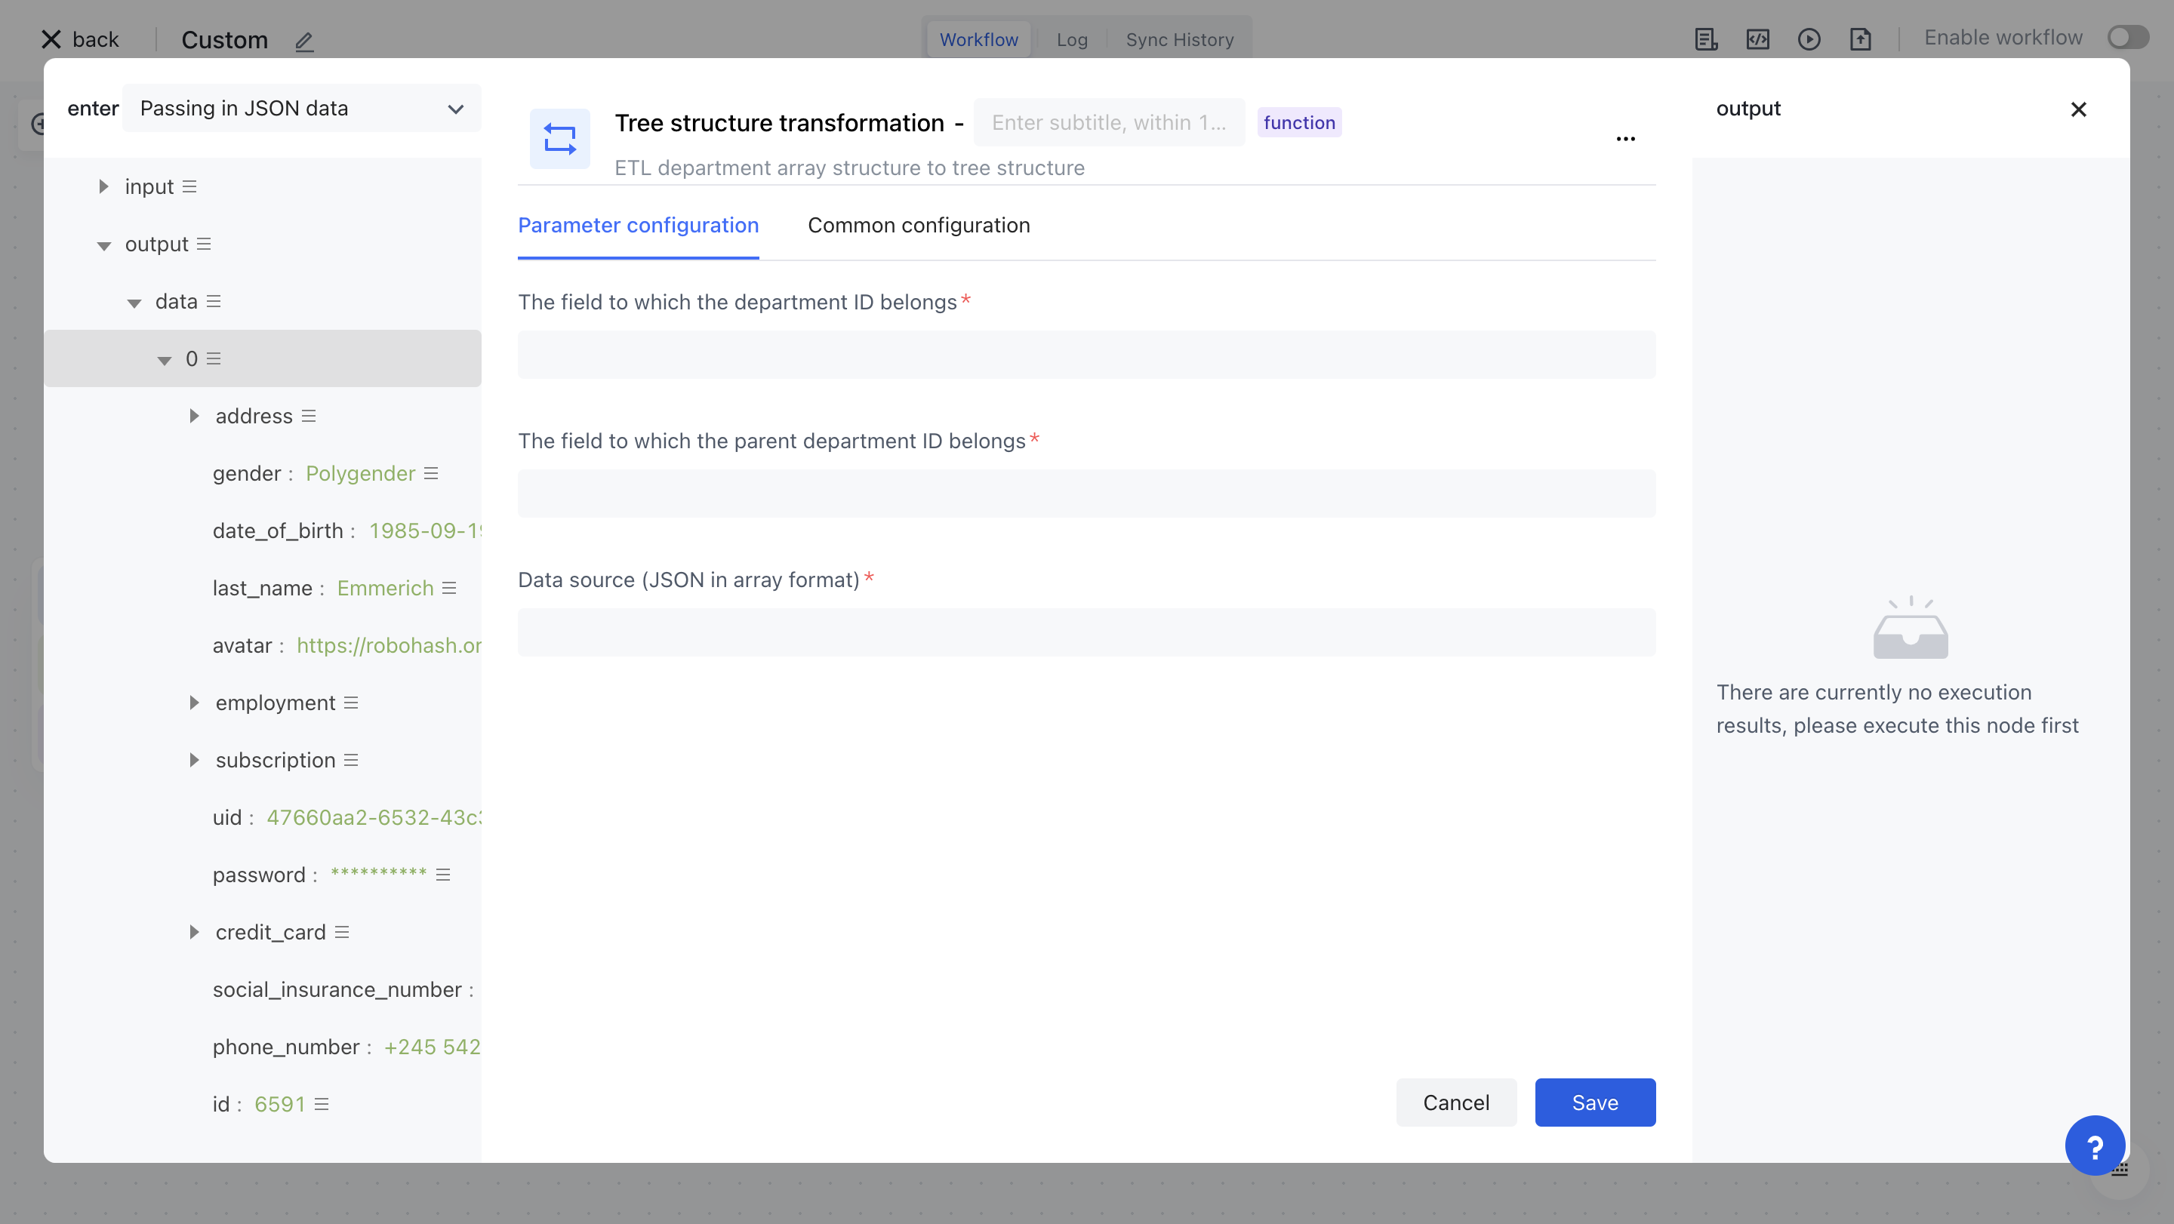
Task: Click the export upload icon in top toolbar
Action: [1860, 38]
